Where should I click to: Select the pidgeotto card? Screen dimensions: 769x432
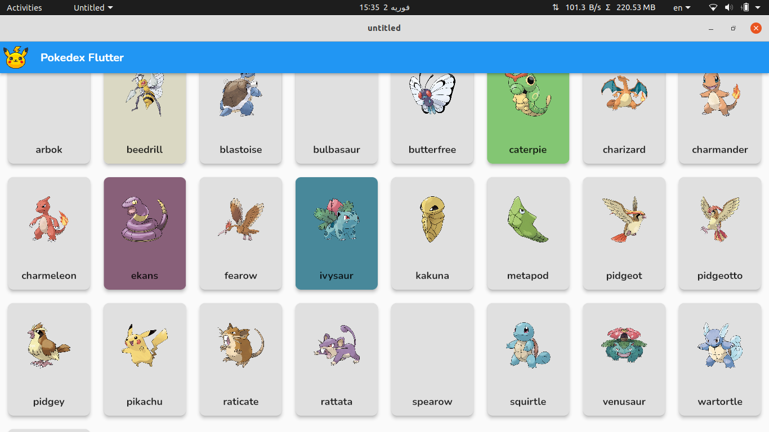click(720, 233)
